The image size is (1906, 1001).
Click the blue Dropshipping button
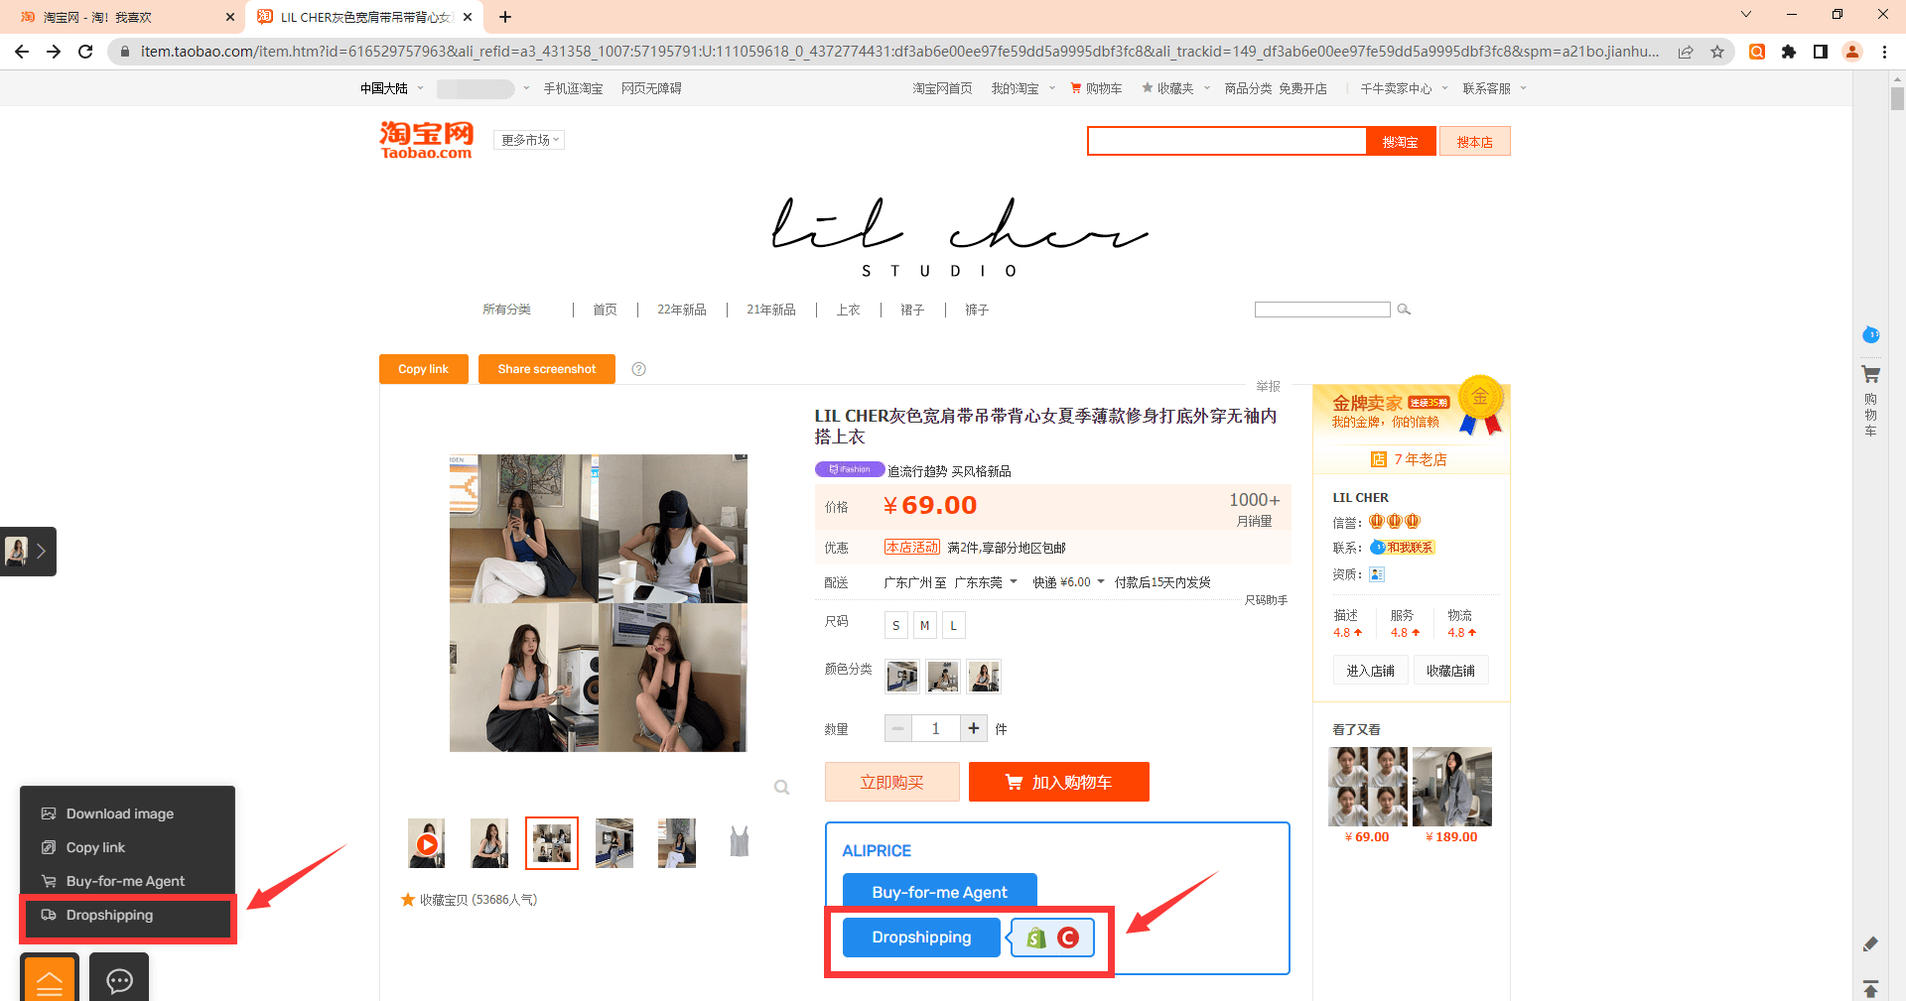921,938
